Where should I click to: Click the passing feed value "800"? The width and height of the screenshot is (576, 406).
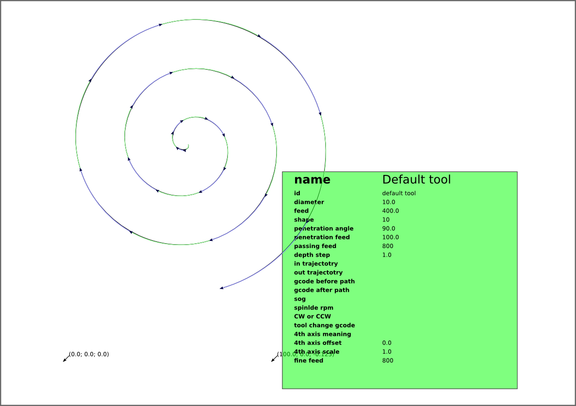click(x=388, y=246)
